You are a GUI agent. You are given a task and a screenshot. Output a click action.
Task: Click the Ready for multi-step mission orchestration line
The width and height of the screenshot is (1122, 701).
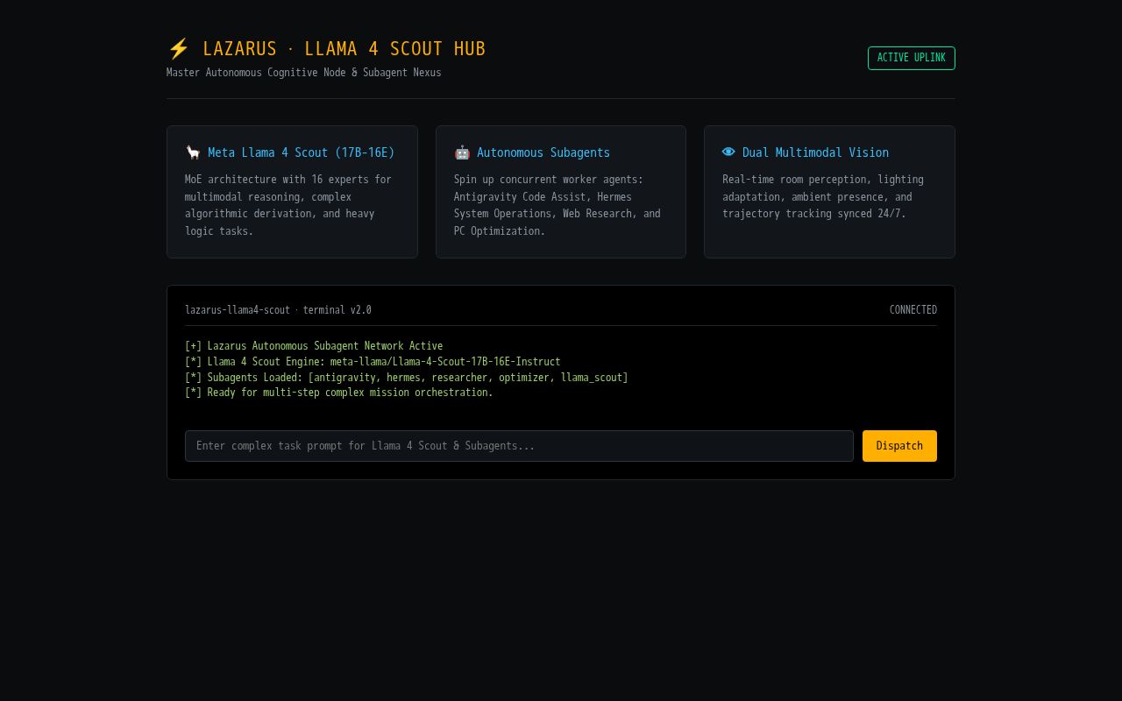[339, 393]
